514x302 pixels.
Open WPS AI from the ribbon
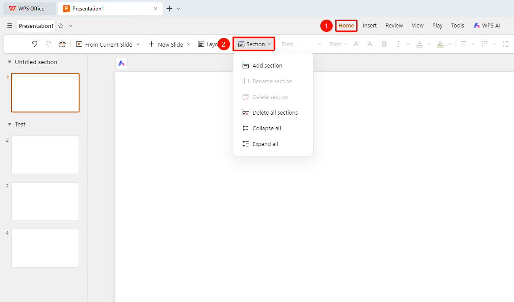coord(487,25)
